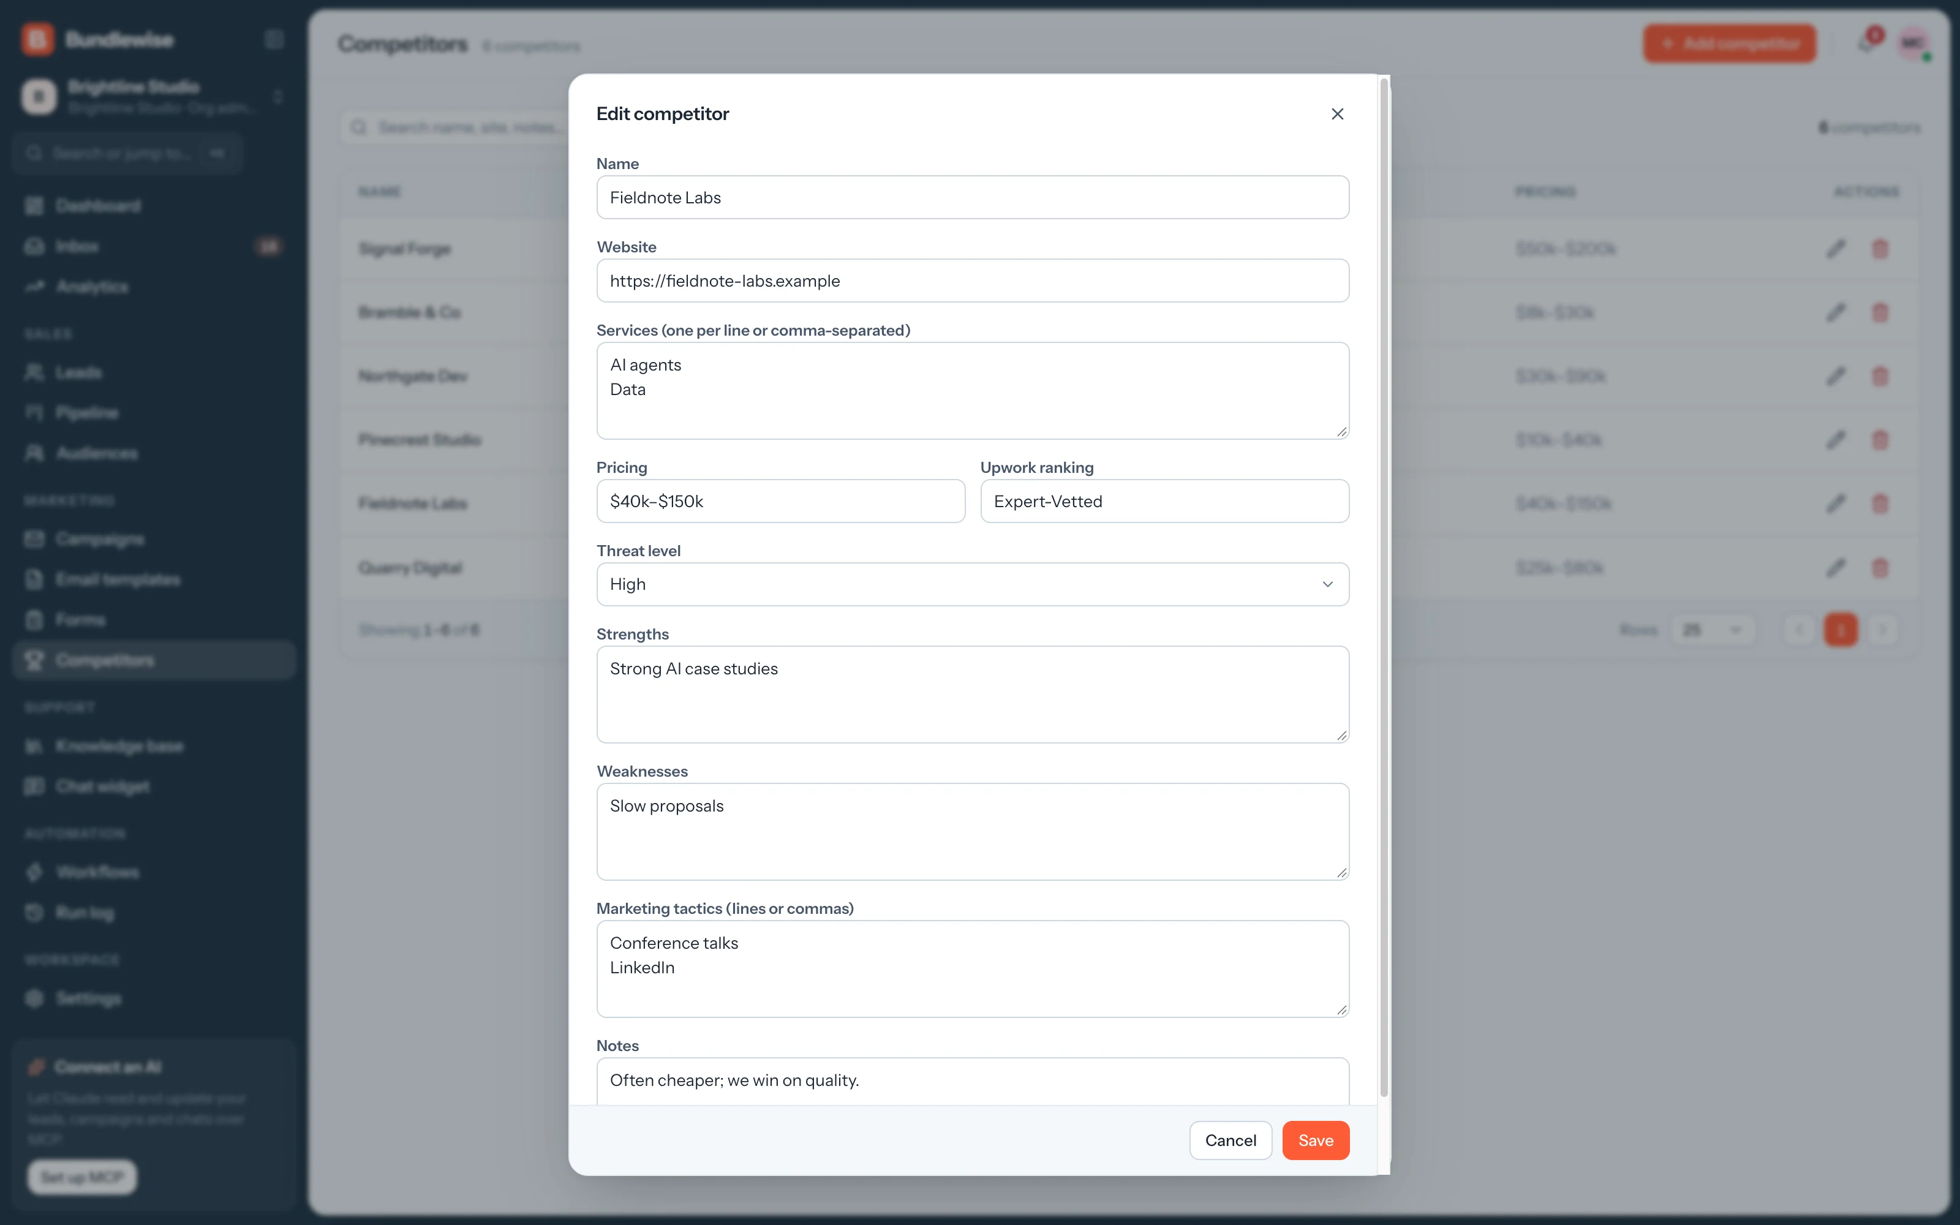Close the Edit competitor dialog
1960x1225 pixels.
(x=1337, y=115)
